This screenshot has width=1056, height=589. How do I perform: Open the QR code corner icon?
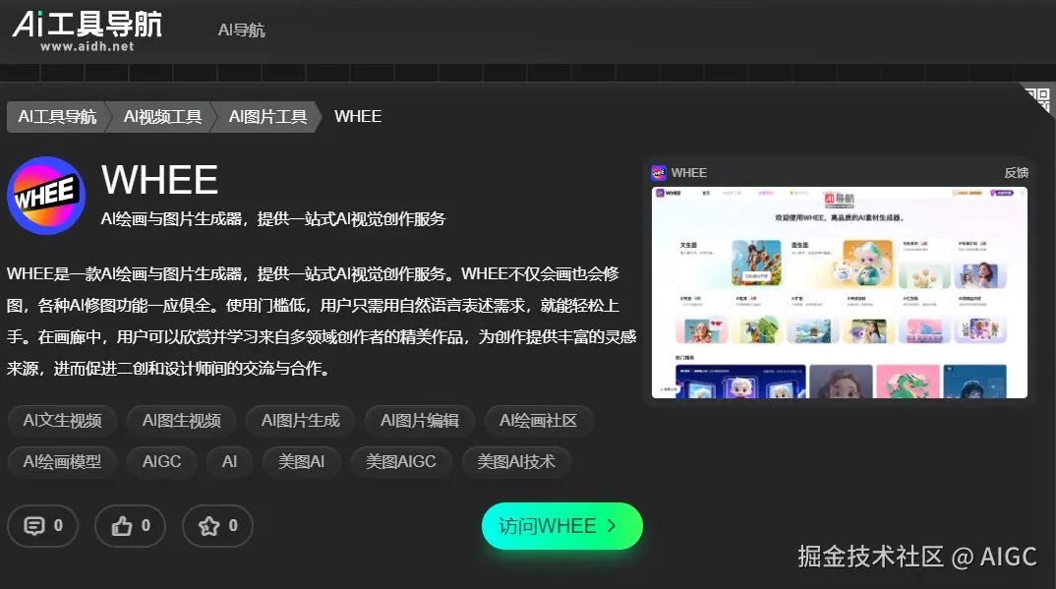[x=1038, y=99]
